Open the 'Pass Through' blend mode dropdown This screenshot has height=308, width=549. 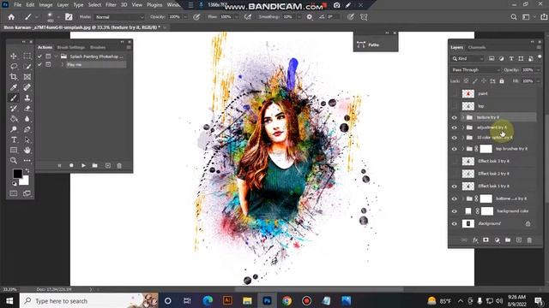[475, 70]
